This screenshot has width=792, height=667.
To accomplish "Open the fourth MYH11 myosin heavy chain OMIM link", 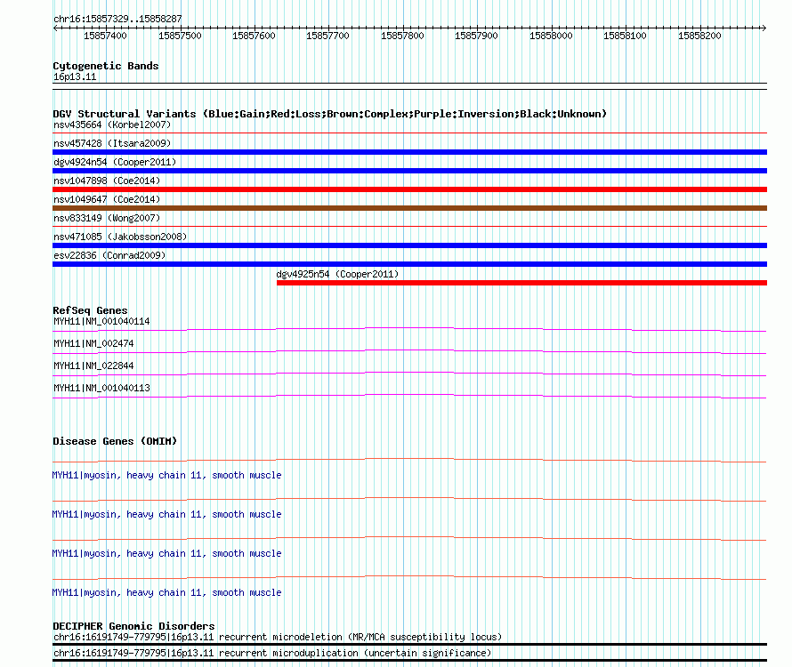I will (166, 593).
